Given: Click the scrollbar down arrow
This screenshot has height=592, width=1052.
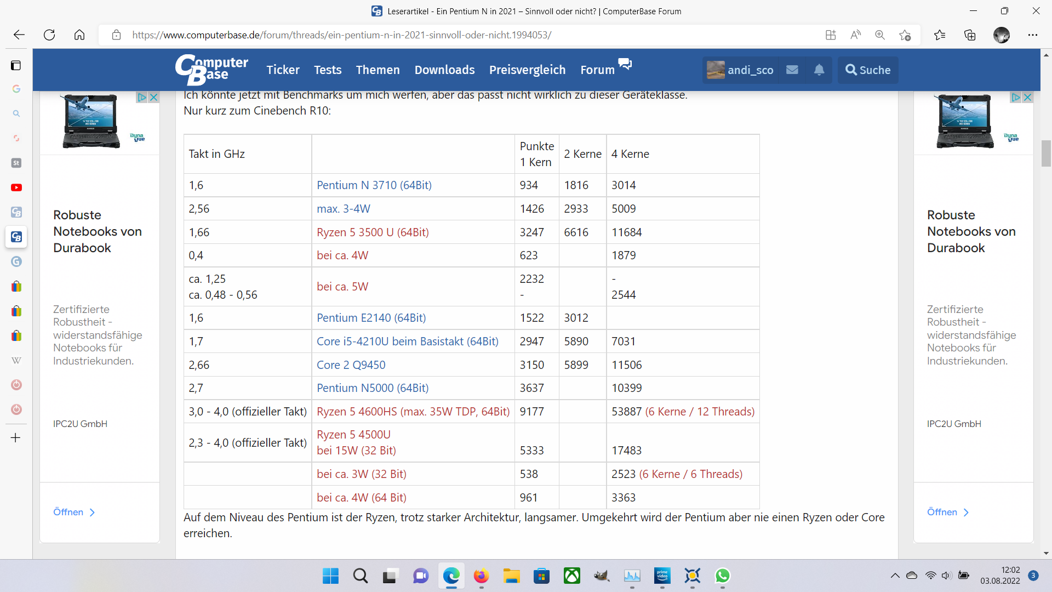Looking at the screenshot, I should 1046,554.
